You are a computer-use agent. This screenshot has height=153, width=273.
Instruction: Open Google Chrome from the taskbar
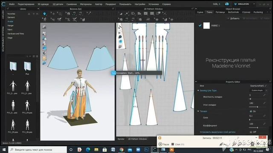tap(122, 150)
